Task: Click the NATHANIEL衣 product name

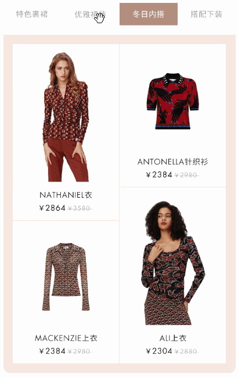Action: (x=66, y=195)
